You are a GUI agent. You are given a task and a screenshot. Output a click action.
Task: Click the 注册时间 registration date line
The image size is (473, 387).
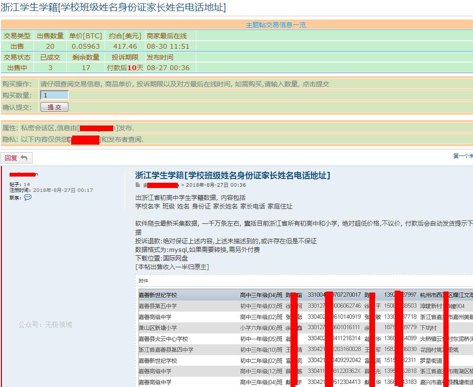(51, 190)
